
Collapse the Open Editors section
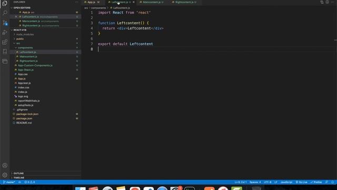pos(22,8)
